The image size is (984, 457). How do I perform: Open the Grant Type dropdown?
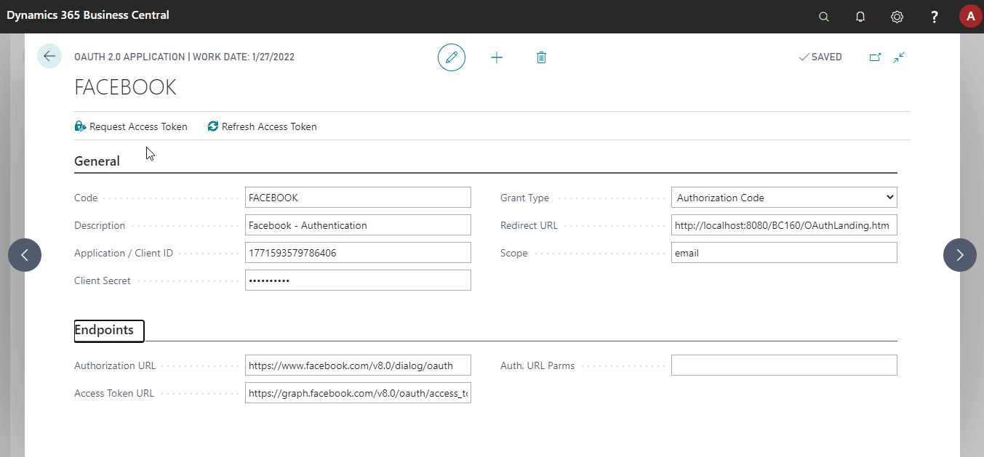[x=784, y=198]
